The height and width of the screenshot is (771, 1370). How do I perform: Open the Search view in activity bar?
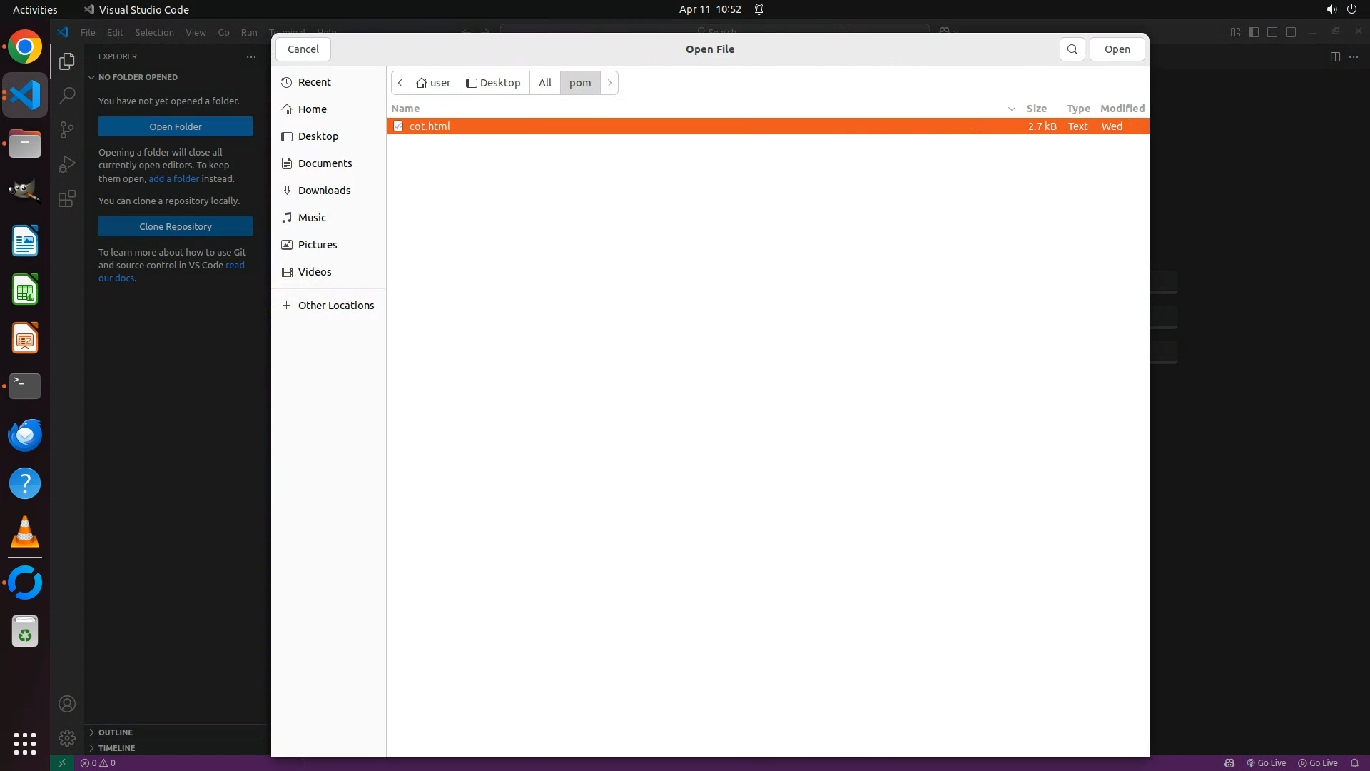[x=67, y=95]
